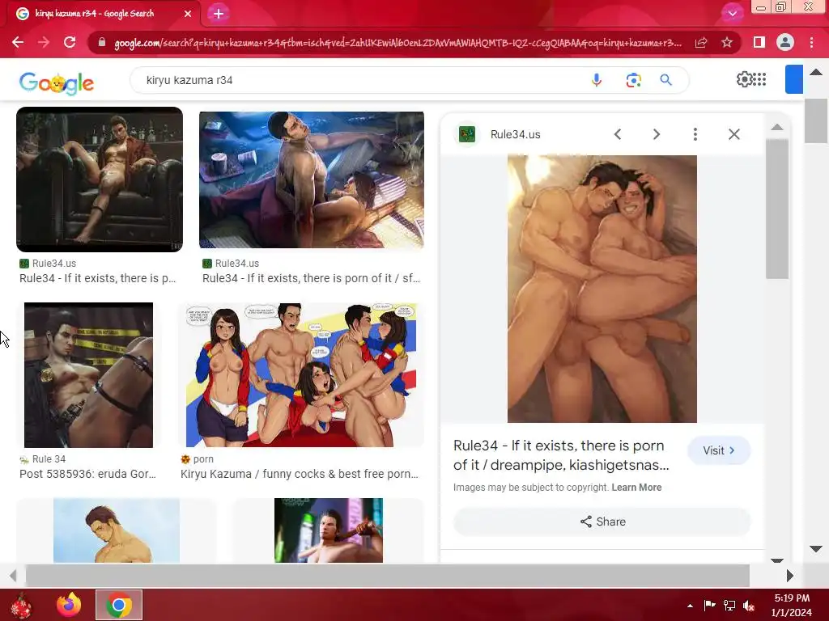Viewport: 829px width, 621px height.
Task: Share this page from the address bar
Action: point(701,42)
